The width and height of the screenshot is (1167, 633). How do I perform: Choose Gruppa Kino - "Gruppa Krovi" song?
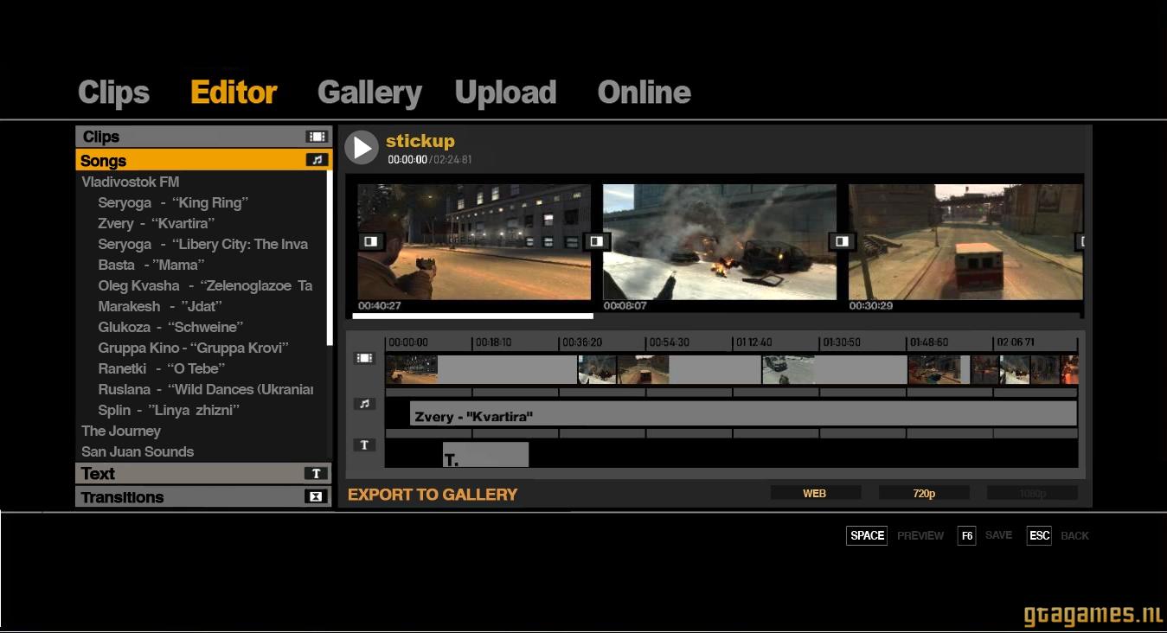click(x=193, y=348)
